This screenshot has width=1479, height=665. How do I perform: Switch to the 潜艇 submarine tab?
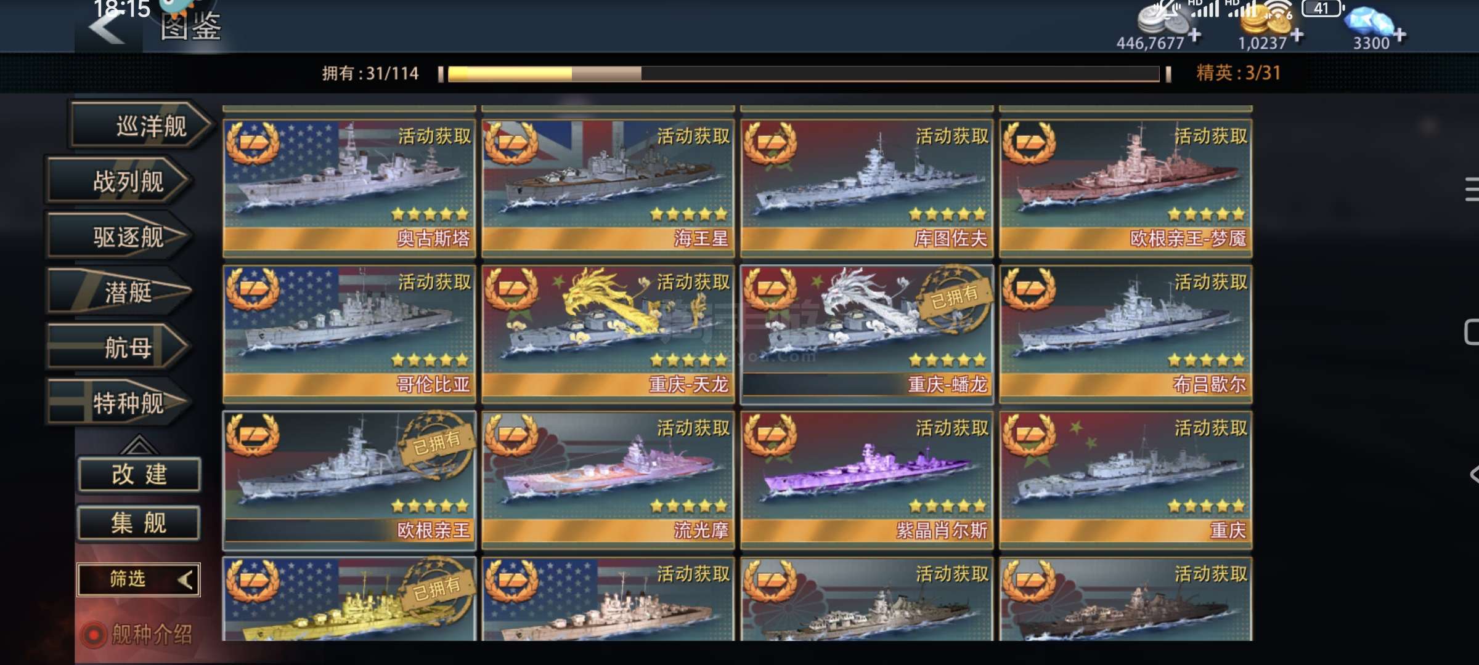(120, 292)
